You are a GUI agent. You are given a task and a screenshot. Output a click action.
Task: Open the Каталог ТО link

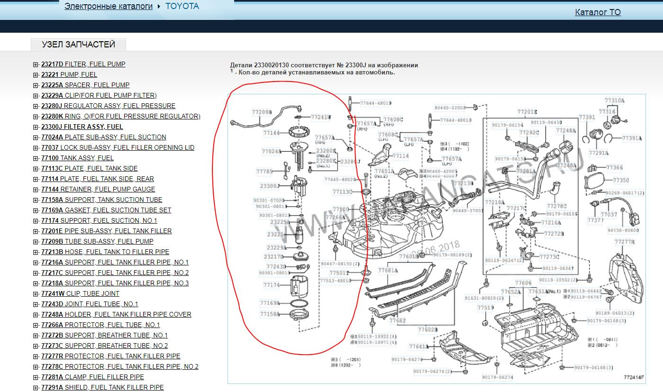598,12
